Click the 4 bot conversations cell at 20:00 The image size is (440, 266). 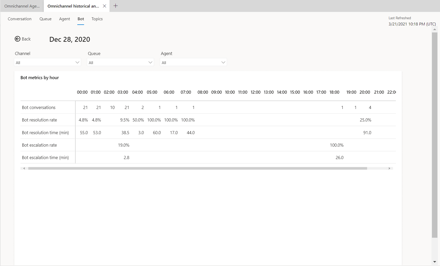click(x=370, y=107)
